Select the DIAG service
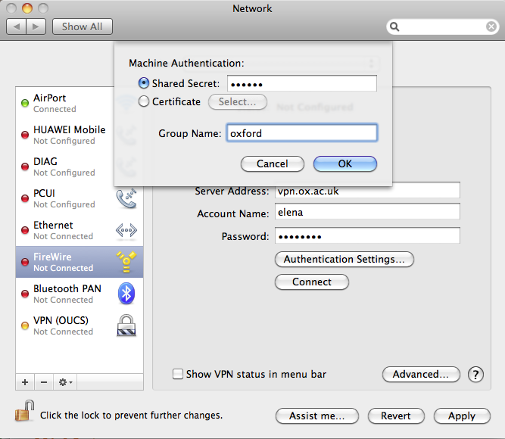The height and width of the screenshot is (439, 505). click(x=79, y=167)
